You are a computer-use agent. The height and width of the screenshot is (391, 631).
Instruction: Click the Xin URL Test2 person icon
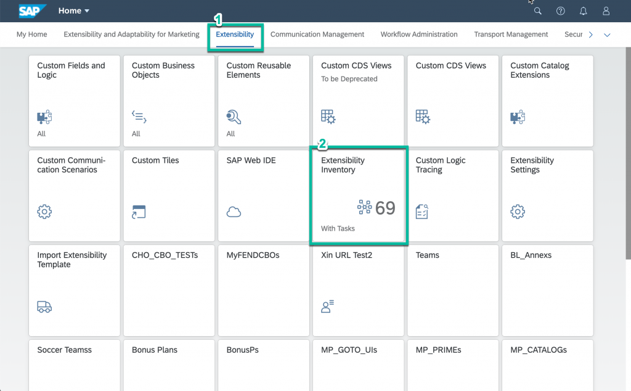pos(328,307)
